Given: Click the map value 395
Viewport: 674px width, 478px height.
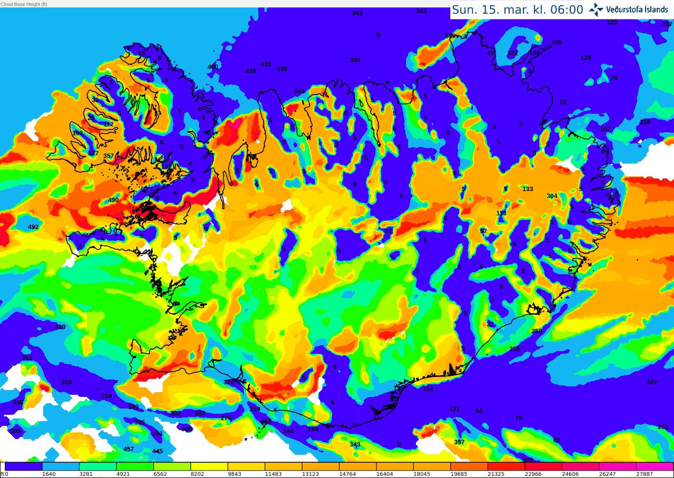Looking at the screenshot, I should point(140,422).
